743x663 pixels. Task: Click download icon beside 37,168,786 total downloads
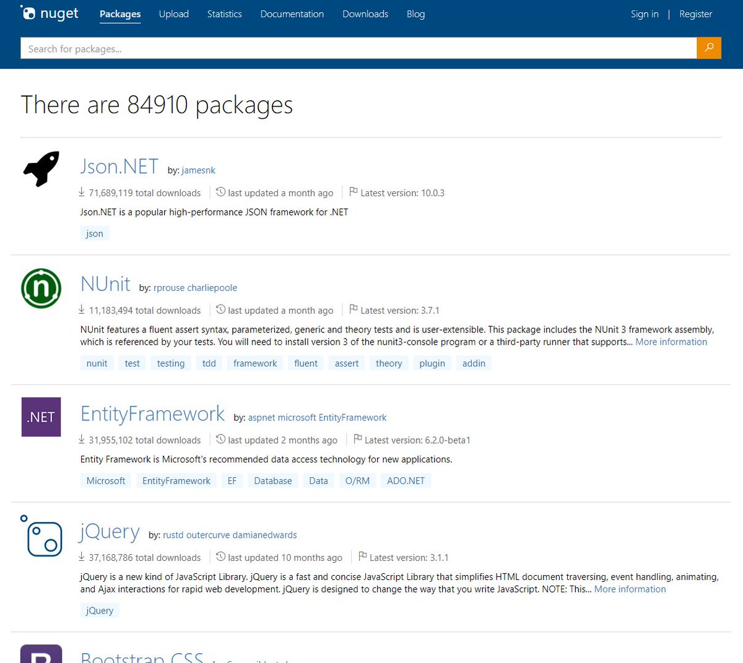[82, 557]
